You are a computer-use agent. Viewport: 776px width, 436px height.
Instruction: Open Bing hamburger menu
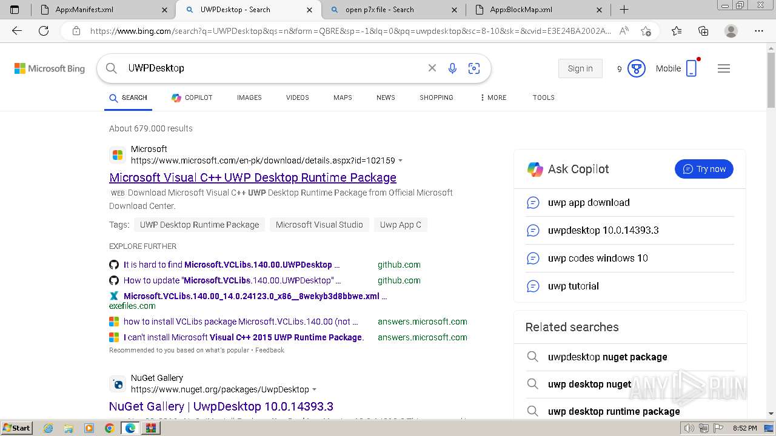[x=724, y=68]
